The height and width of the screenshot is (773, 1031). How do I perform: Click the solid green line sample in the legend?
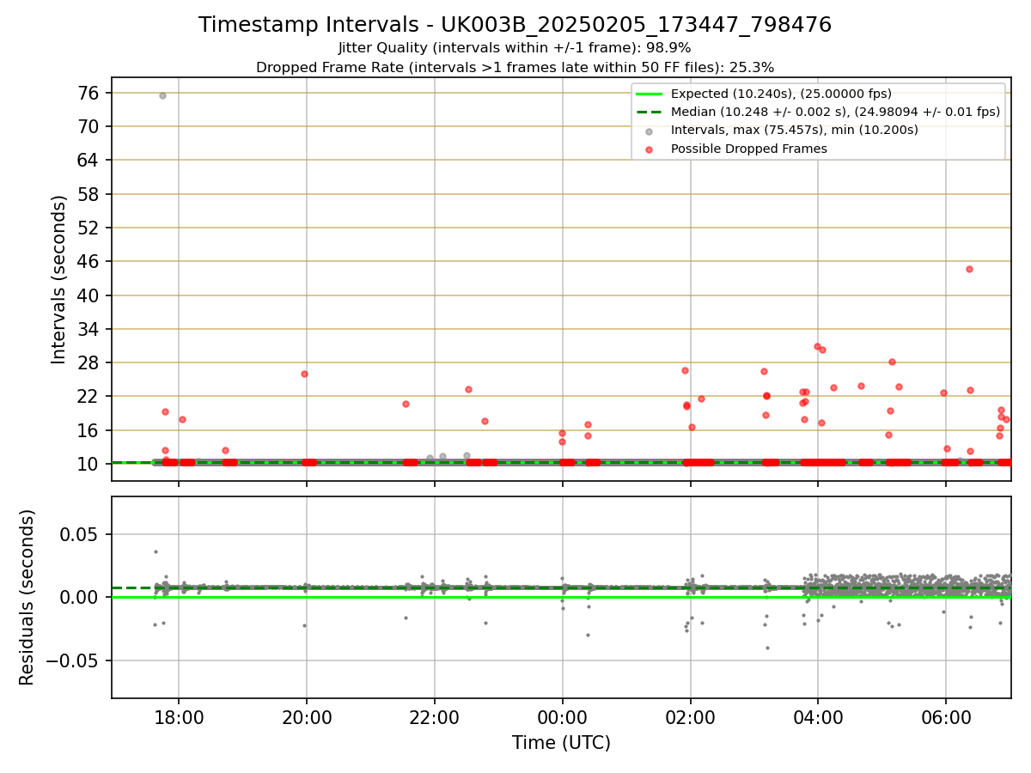click(649, 94)
